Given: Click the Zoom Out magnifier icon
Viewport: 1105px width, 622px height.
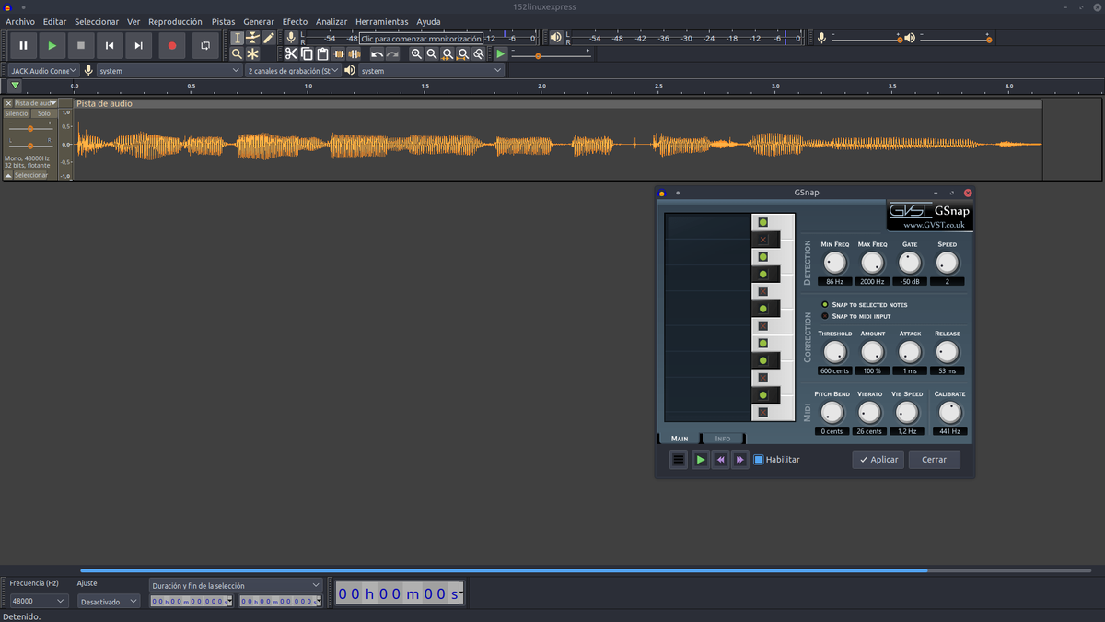Looking at the screenshot, I should [432, 54].
